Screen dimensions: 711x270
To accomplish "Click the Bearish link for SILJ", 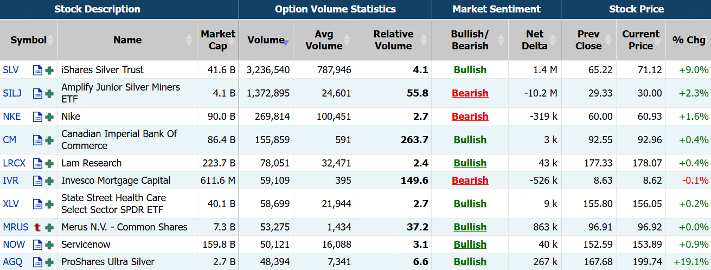I will point(470,93).
